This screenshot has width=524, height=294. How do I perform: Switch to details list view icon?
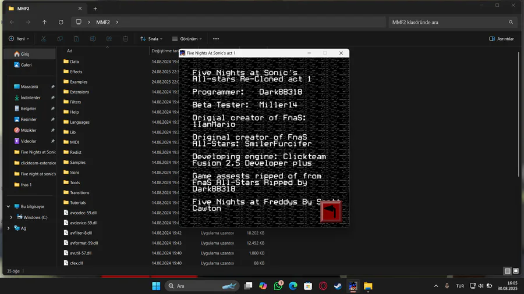click(x=507, y=271)
